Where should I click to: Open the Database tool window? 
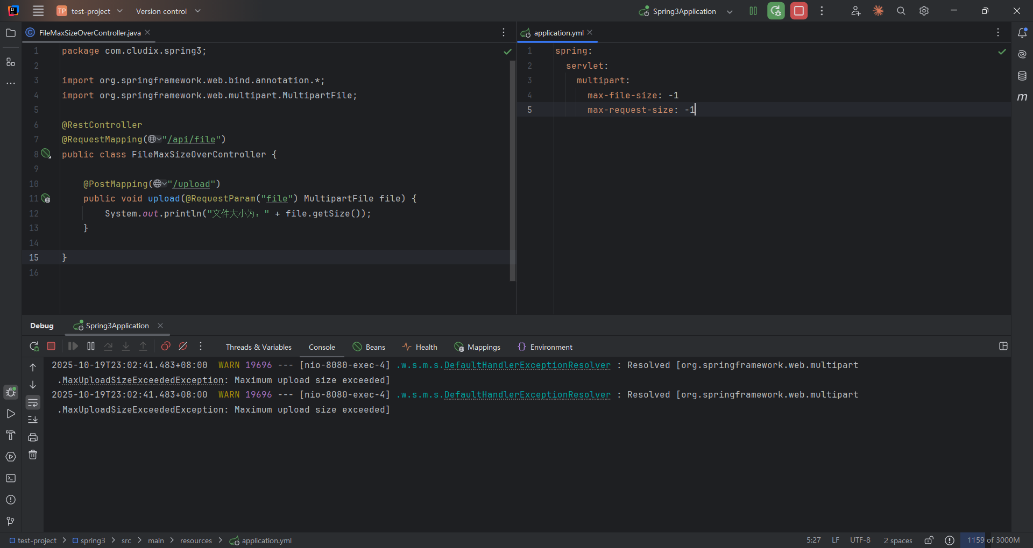(x=1022, y=76)
